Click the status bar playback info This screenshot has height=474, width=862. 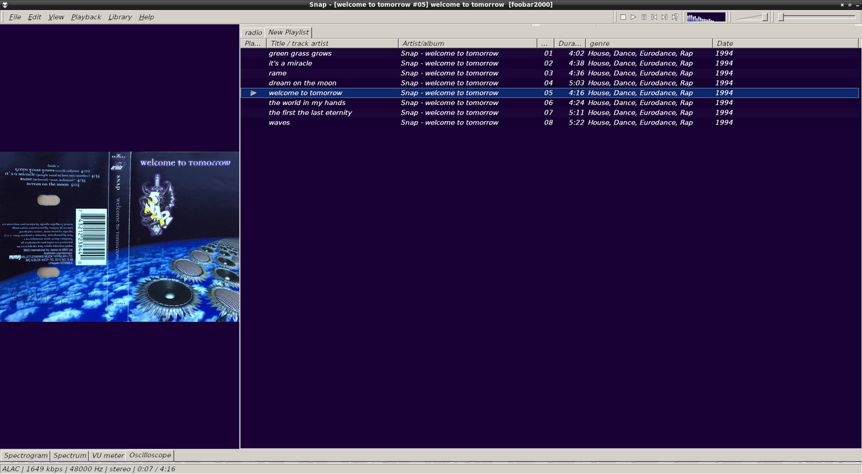pyautogui.click(x=88, y=469)
